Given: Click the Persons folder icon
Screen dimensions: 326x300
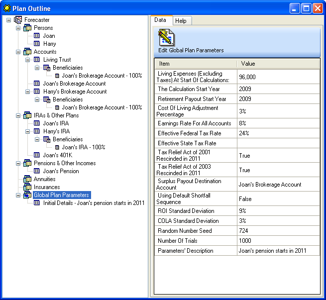Looking at the screenshot, I should 27,28.
